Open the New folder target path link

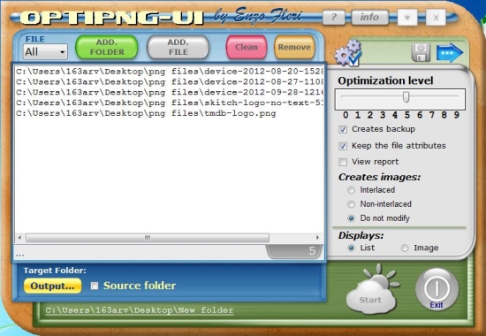click(140, 310)
